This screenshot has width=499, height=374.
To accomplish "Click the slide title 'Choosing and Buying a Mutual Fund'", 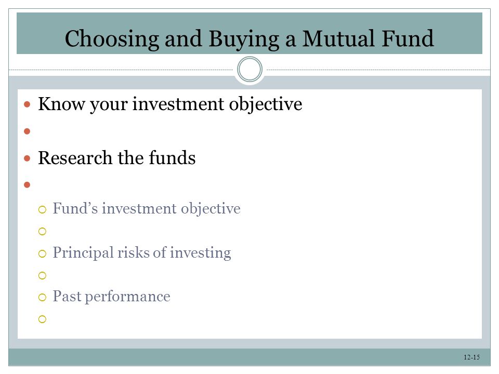I will pyautogui.click(x=249, y=39).
